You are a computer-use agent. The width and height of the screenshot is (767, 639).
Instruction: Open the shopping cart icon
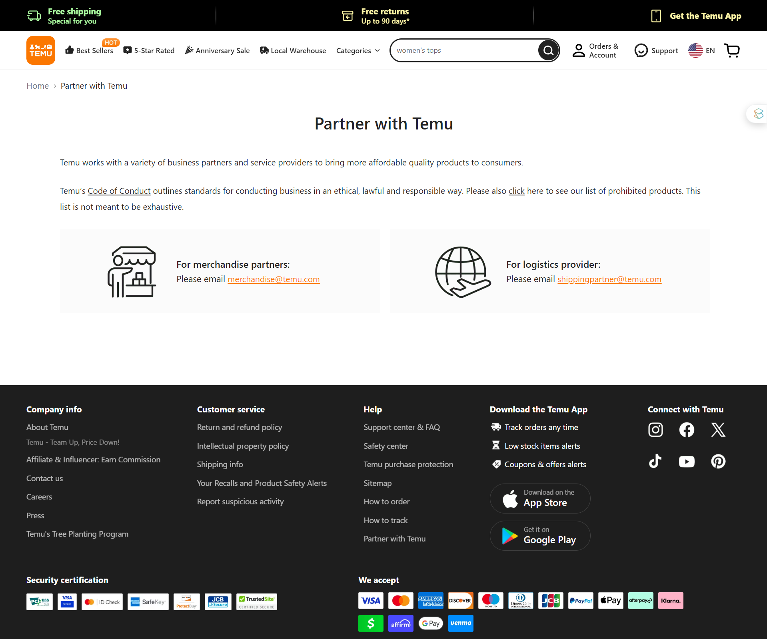(732, 50)
